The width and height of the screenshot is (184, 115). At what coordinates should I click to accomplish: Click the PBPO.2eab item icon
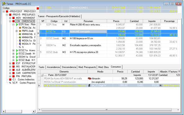[20, 31]
